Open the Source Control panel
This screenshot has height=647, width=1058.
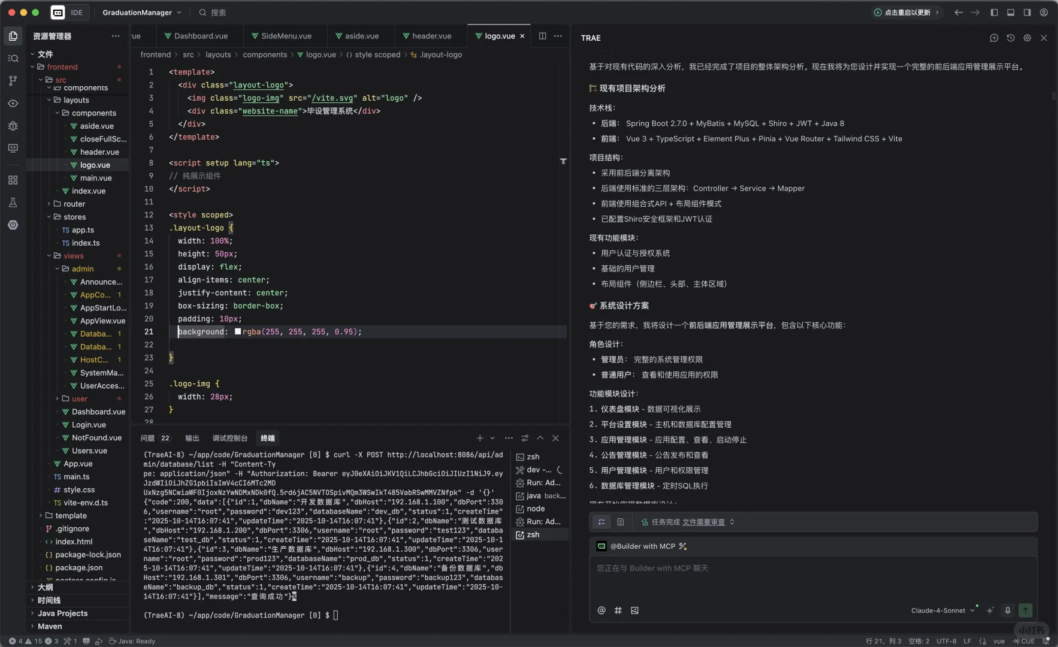(x=13, y=81)
